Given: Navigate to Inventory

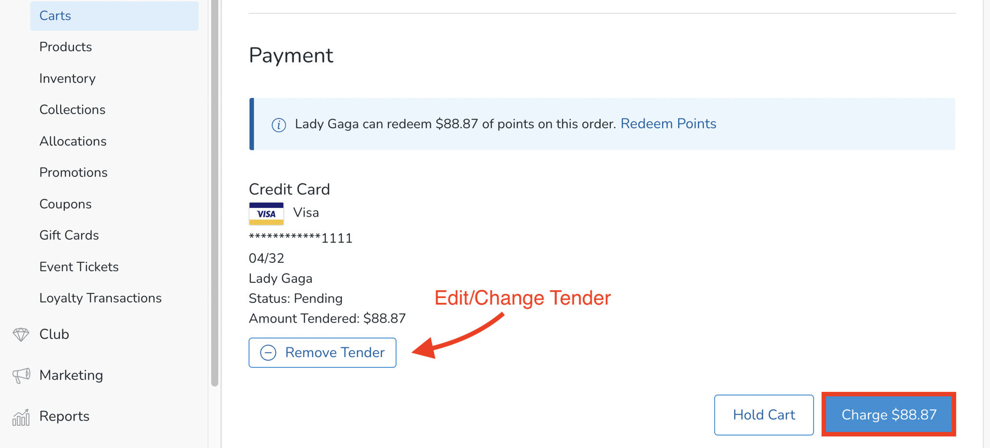Looking at the screenshot, I should 67,78.
